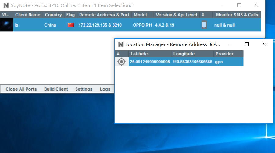This screenshot has height=153, width=275.
Task: Maximize the SpyNote main window
Action: pos(239,5)
